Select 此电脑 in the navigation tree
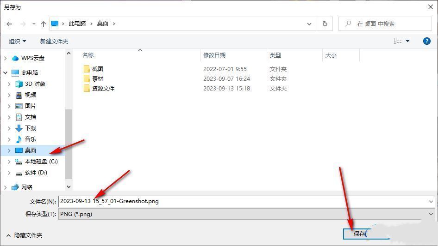The image size is (438, 246). pos(29,73)
